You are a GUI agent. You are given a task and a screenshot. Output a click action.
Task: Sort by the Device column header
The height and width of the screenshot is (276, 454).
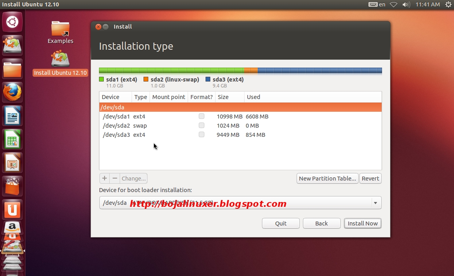(116, 97)
